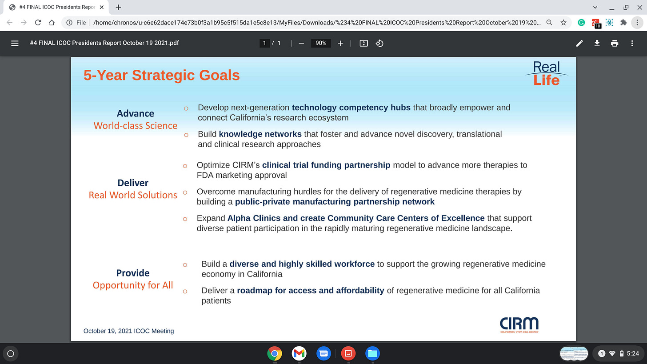The width and height of the screenshot is (647, 364).
Task: Download the PDF file
Action: coord(597,43)
